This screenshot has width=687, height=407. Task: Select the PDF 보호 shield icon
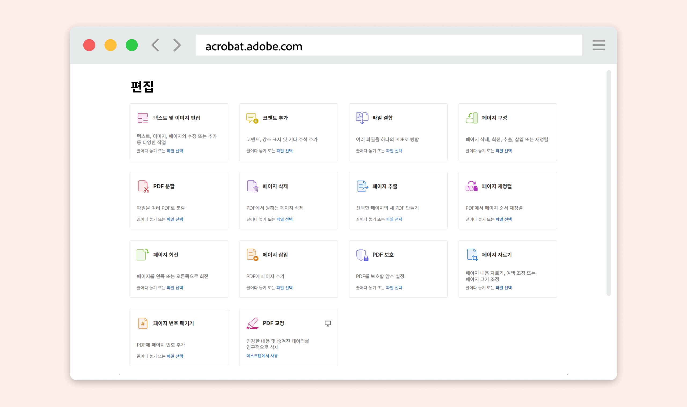362,255
